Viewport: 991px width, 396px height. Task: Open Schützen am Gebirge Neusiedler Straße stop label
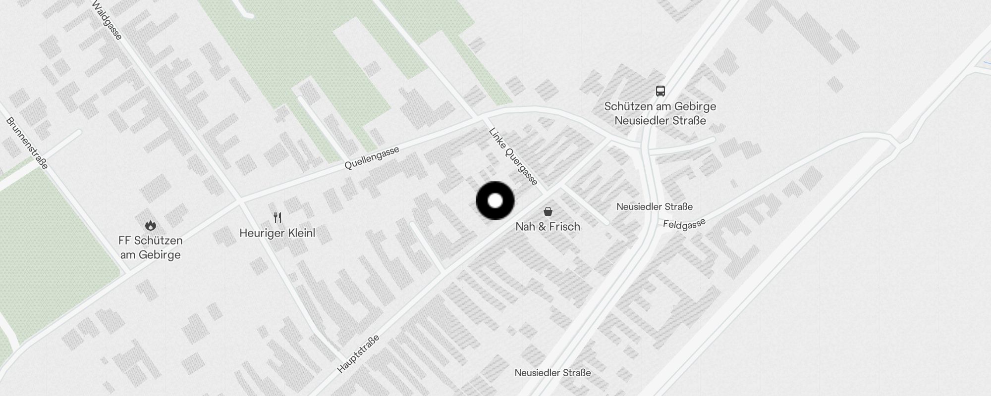pyautogui.click(x=660, y=113)
